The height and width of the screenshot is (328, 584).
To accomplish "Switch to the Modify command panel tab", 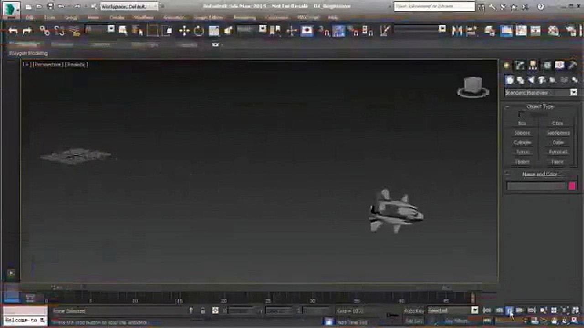I will click(x=520, y=66).
